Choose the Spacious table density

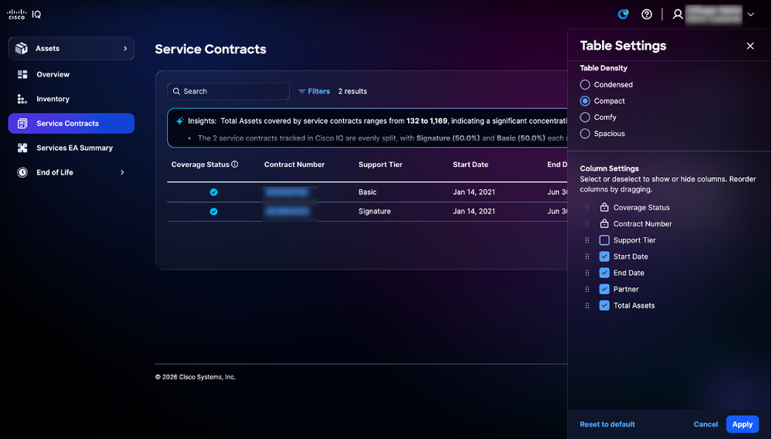585,134
